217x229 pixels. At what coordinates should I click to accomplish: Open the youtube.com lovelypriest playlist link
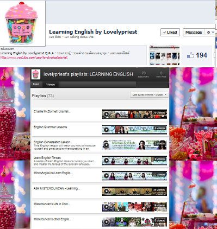(x=34, y=58)
